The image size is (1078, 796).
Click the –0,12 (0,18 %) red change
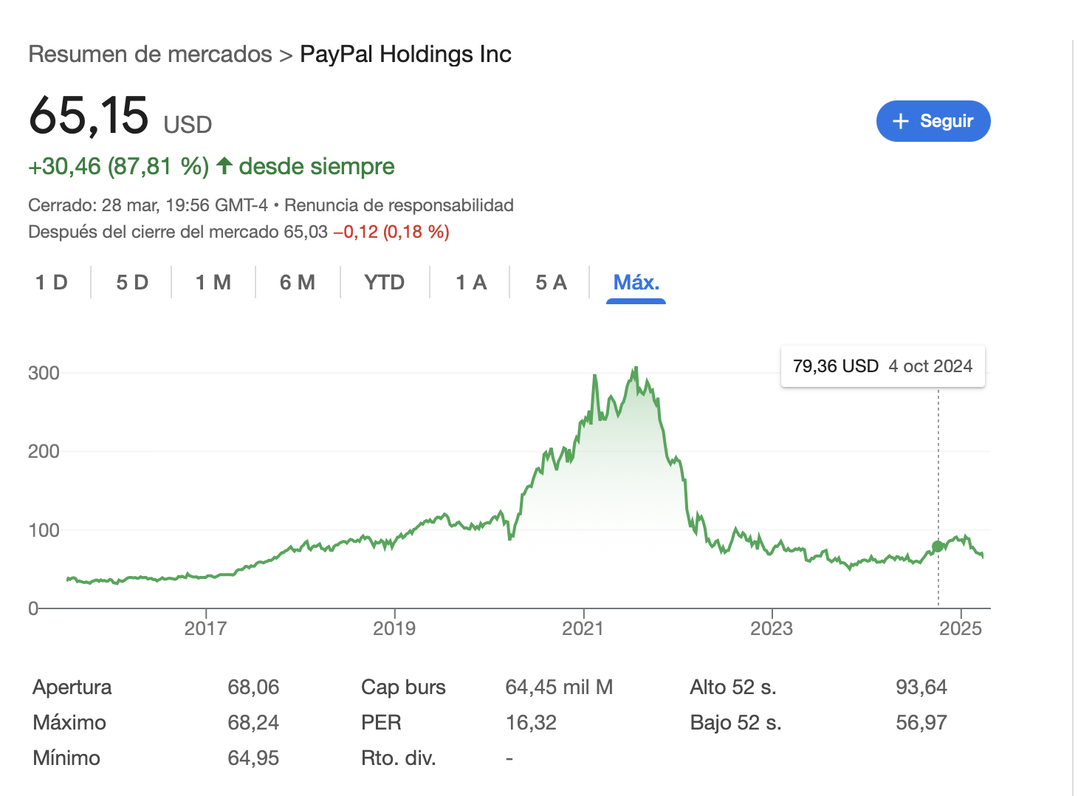[x=391, y=232]
